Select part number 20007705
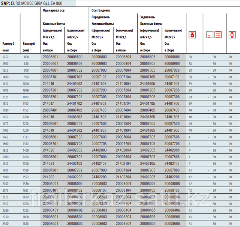240x227 pixels. [x=148, y=144]
